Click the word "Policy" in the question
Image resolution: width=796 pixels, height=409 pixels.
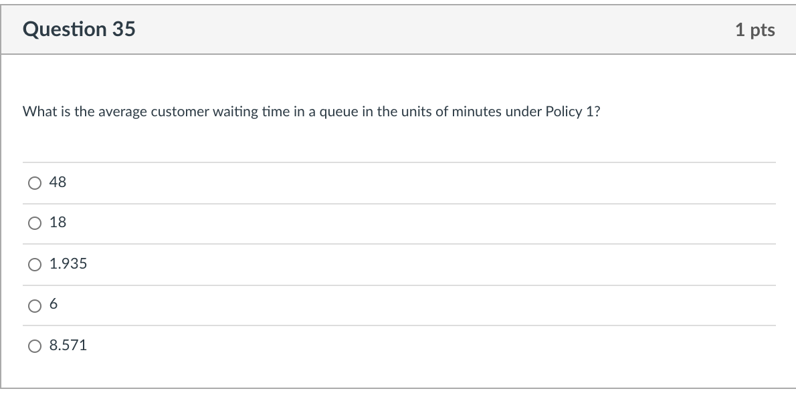563,112
